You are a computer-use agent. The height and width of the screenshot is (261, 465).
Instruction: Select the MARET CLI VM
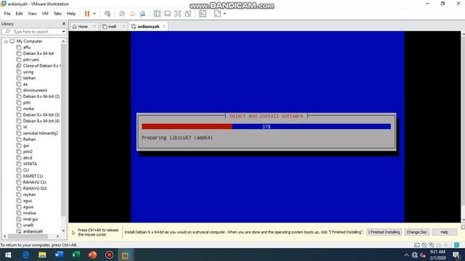pos(33,176)
